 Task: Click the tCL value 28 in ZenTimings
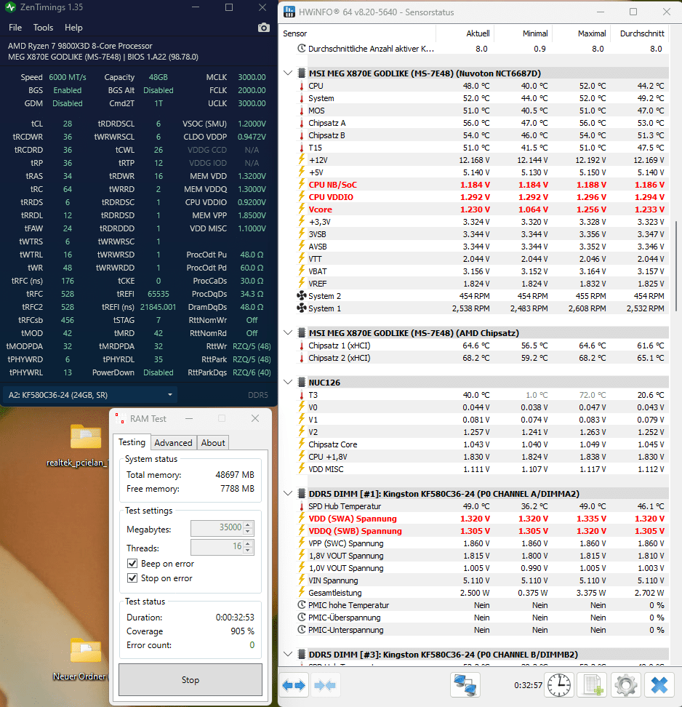tap(68, 124)
